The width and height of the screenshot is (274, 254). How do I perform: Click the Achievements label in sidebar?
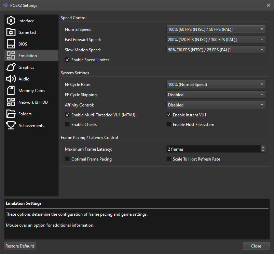coord(31,126)
